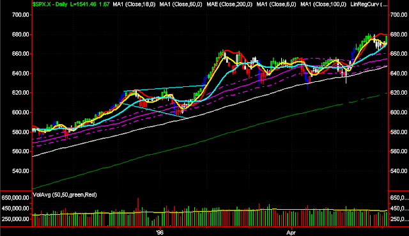Image resolution: width=409 pixels, height=236 pixels.
Task: Click the 450,000.00 volume axis label on left
Action: click(15, 208)
